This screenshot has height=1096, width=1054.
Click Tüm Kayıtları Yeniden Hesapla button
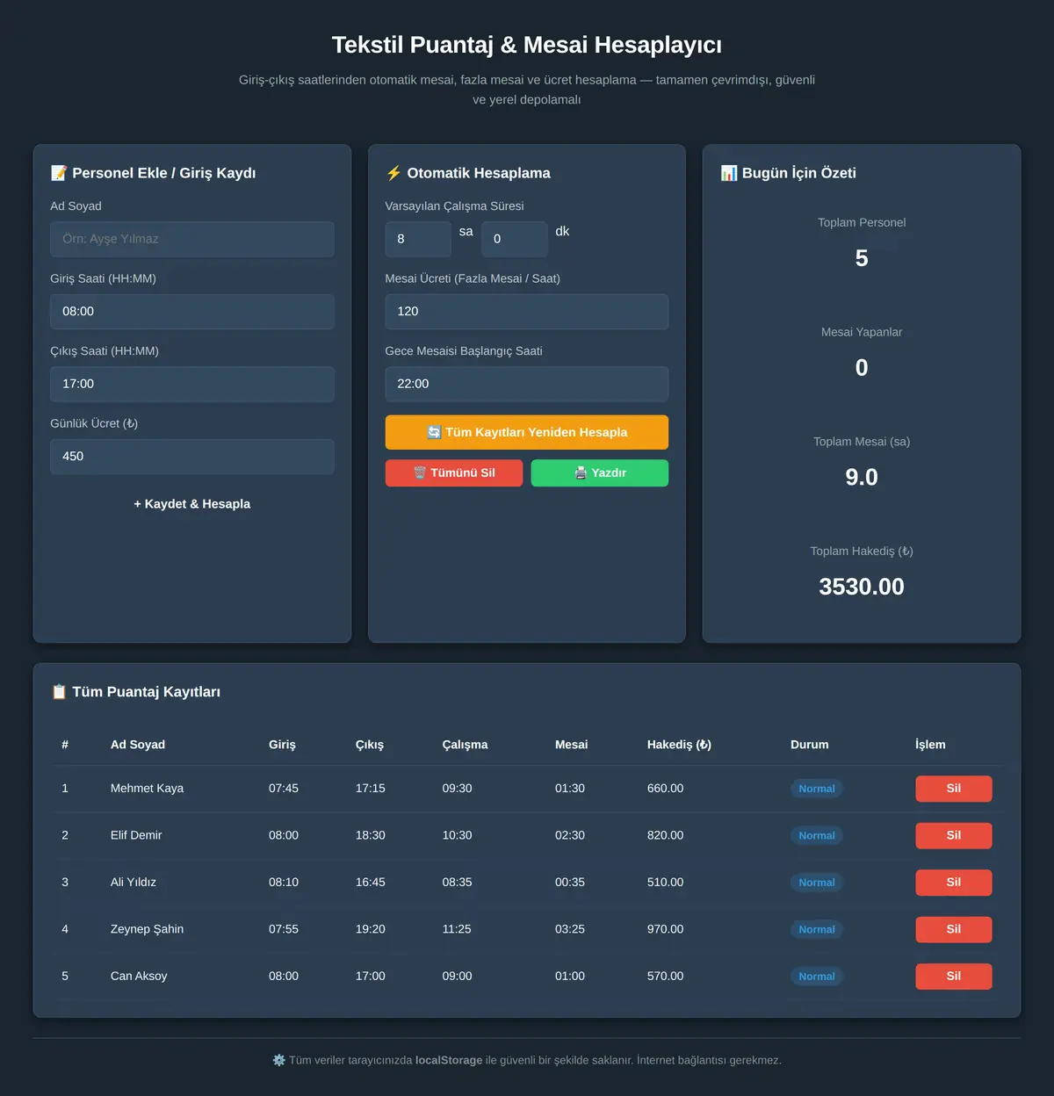pyautogui.click(x=527, y=432)
